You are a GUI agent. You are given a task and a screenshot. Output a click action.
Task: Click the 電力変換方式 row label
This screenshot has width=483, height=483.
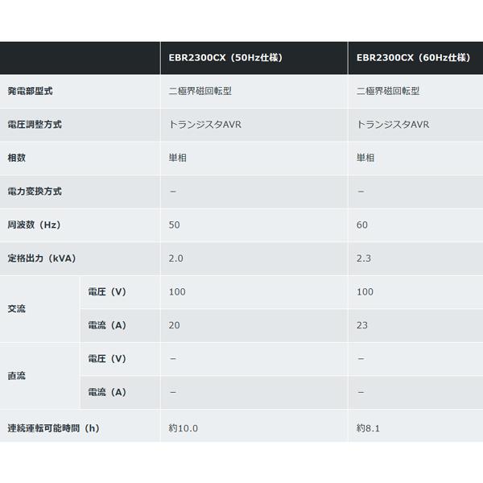pyautogui.click(x=34, y=192)
